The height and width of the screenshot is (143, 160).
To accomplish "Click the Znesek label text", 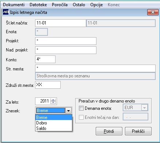I will pyautogui.click(x=13, y=111).
